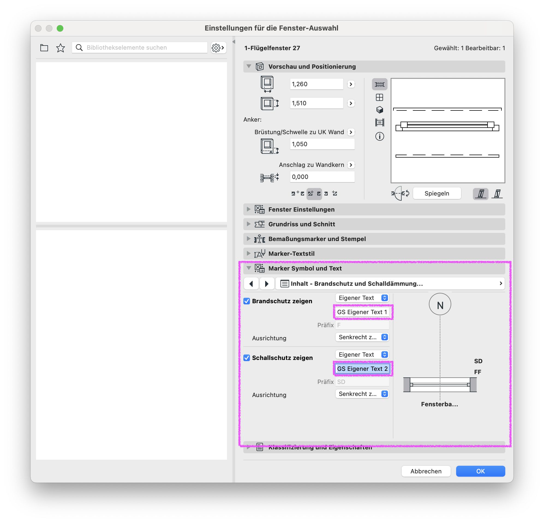
Task: Open the library settings gear menu
Action: (218, 48)
